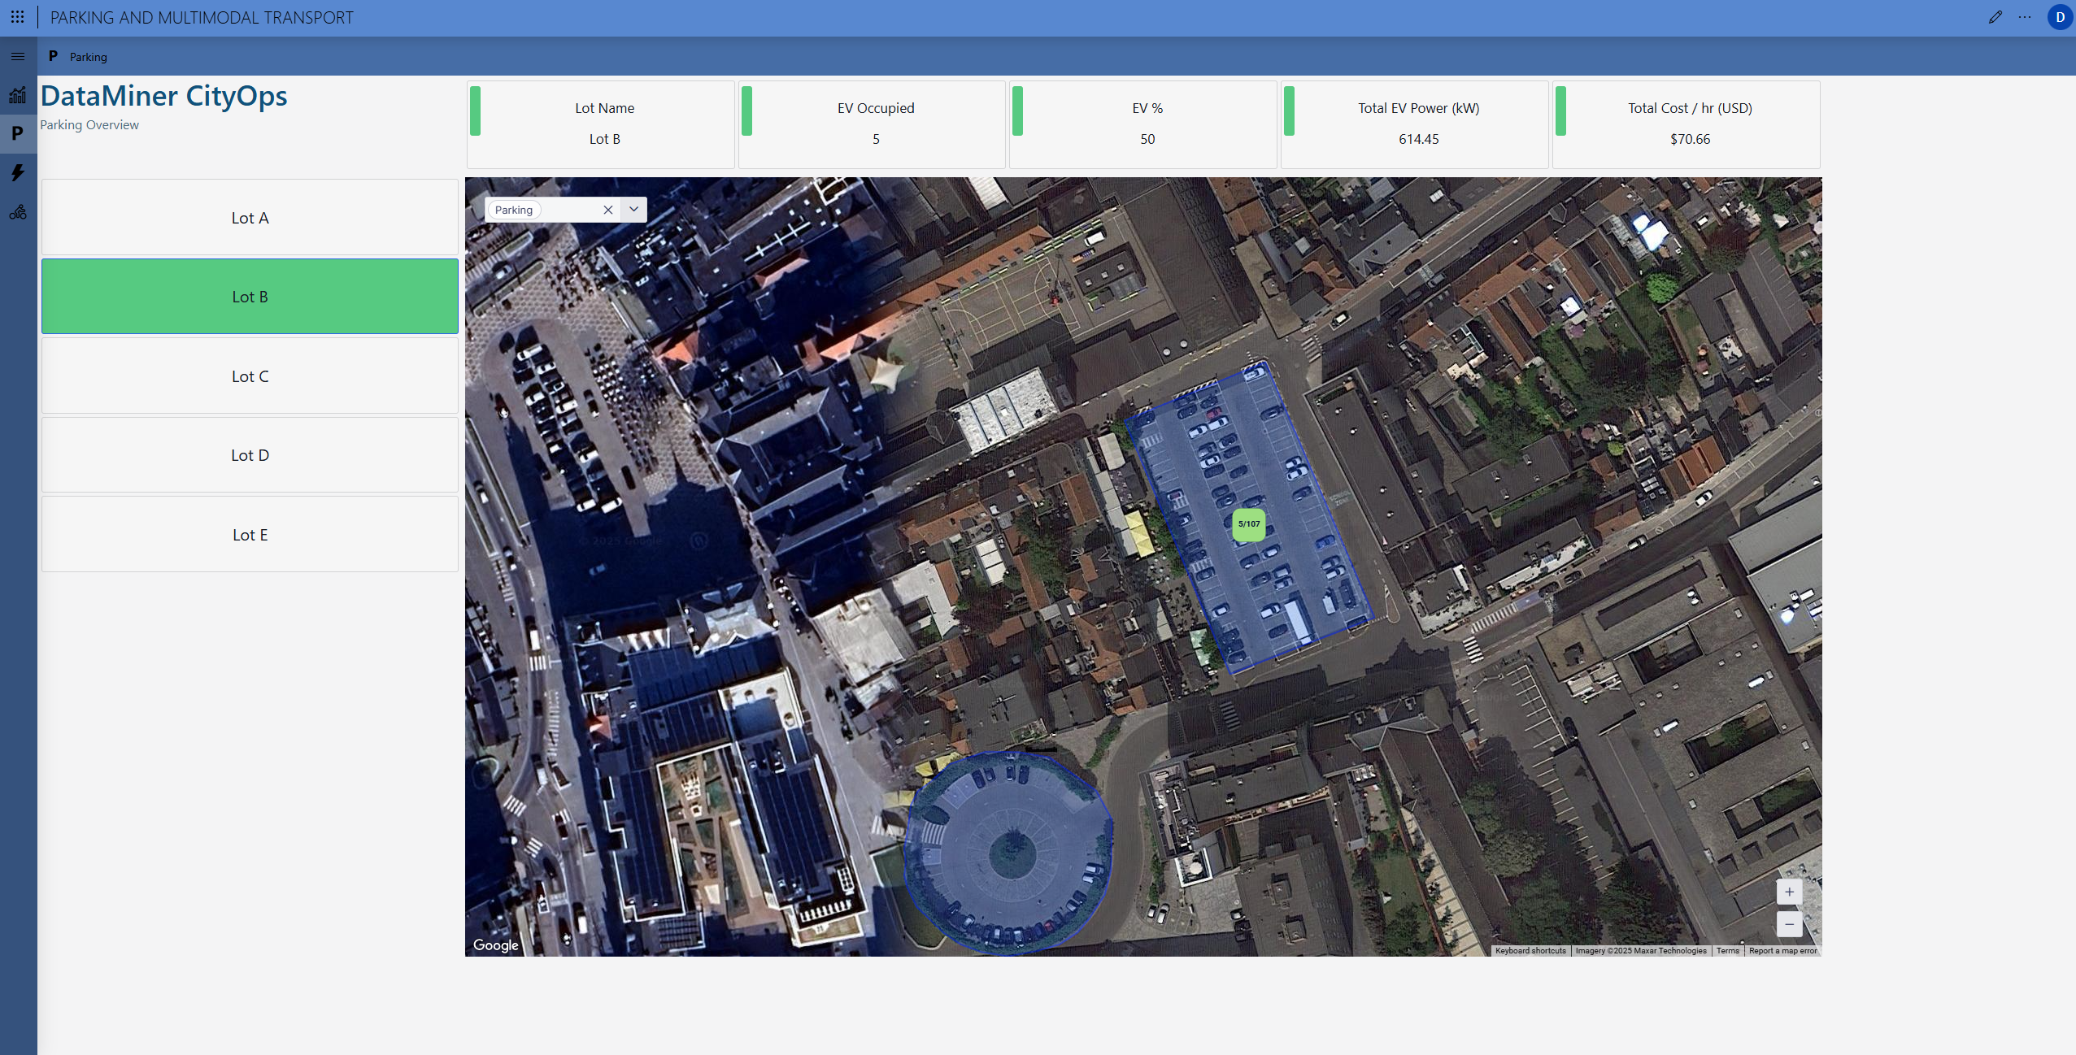Open the three-dots more options menu

click(2025, 17)
